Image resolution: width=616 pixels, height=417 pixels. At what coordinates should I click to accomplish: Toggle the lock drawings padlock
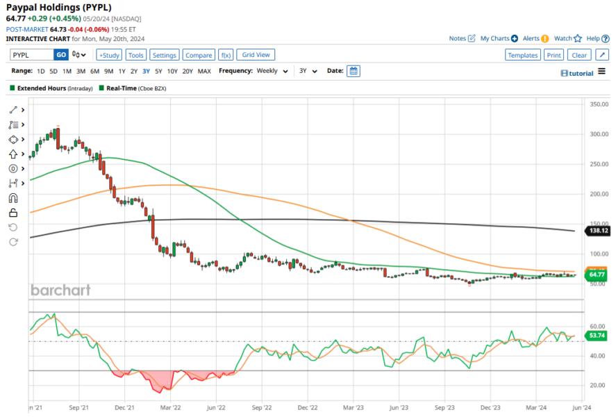pyautogui.click(x=13, y=213)
